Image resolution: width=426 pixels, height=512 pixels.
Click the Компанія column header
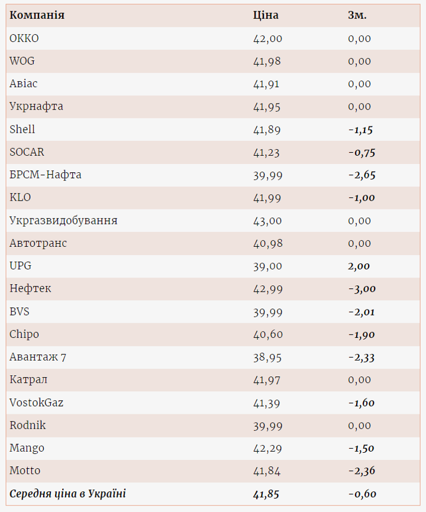(37, 15)
